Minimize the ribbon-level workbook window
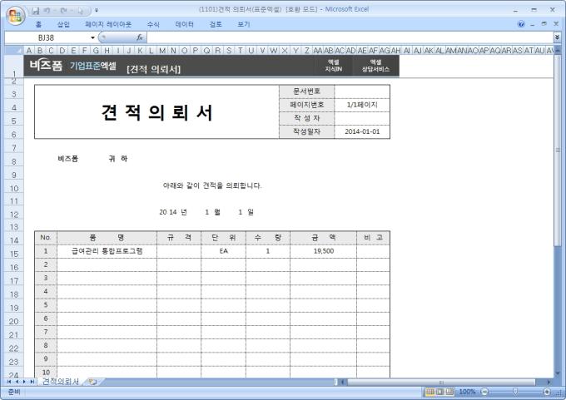The width and height of the screenshot is (566, 400). [x=533, y=24]
